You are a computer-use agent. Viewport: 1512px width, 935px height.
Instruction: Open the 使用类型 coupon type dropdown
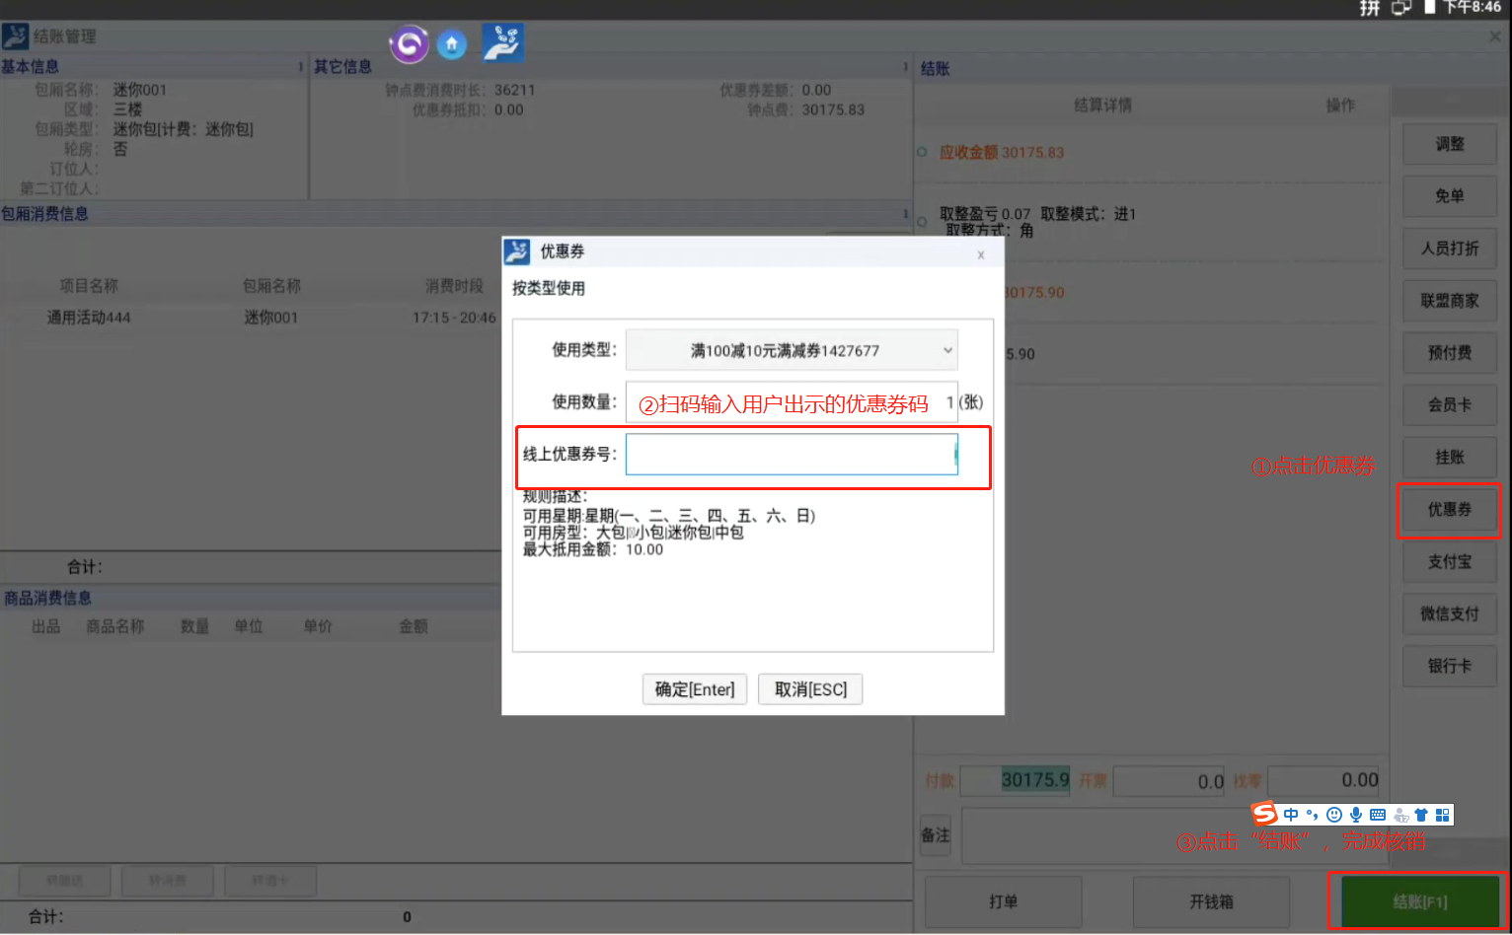792,350
